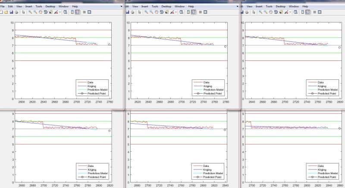
Task: Select Brush data tool in left figure toolbar
Action: pyautogui.click(x=56, y=12)
